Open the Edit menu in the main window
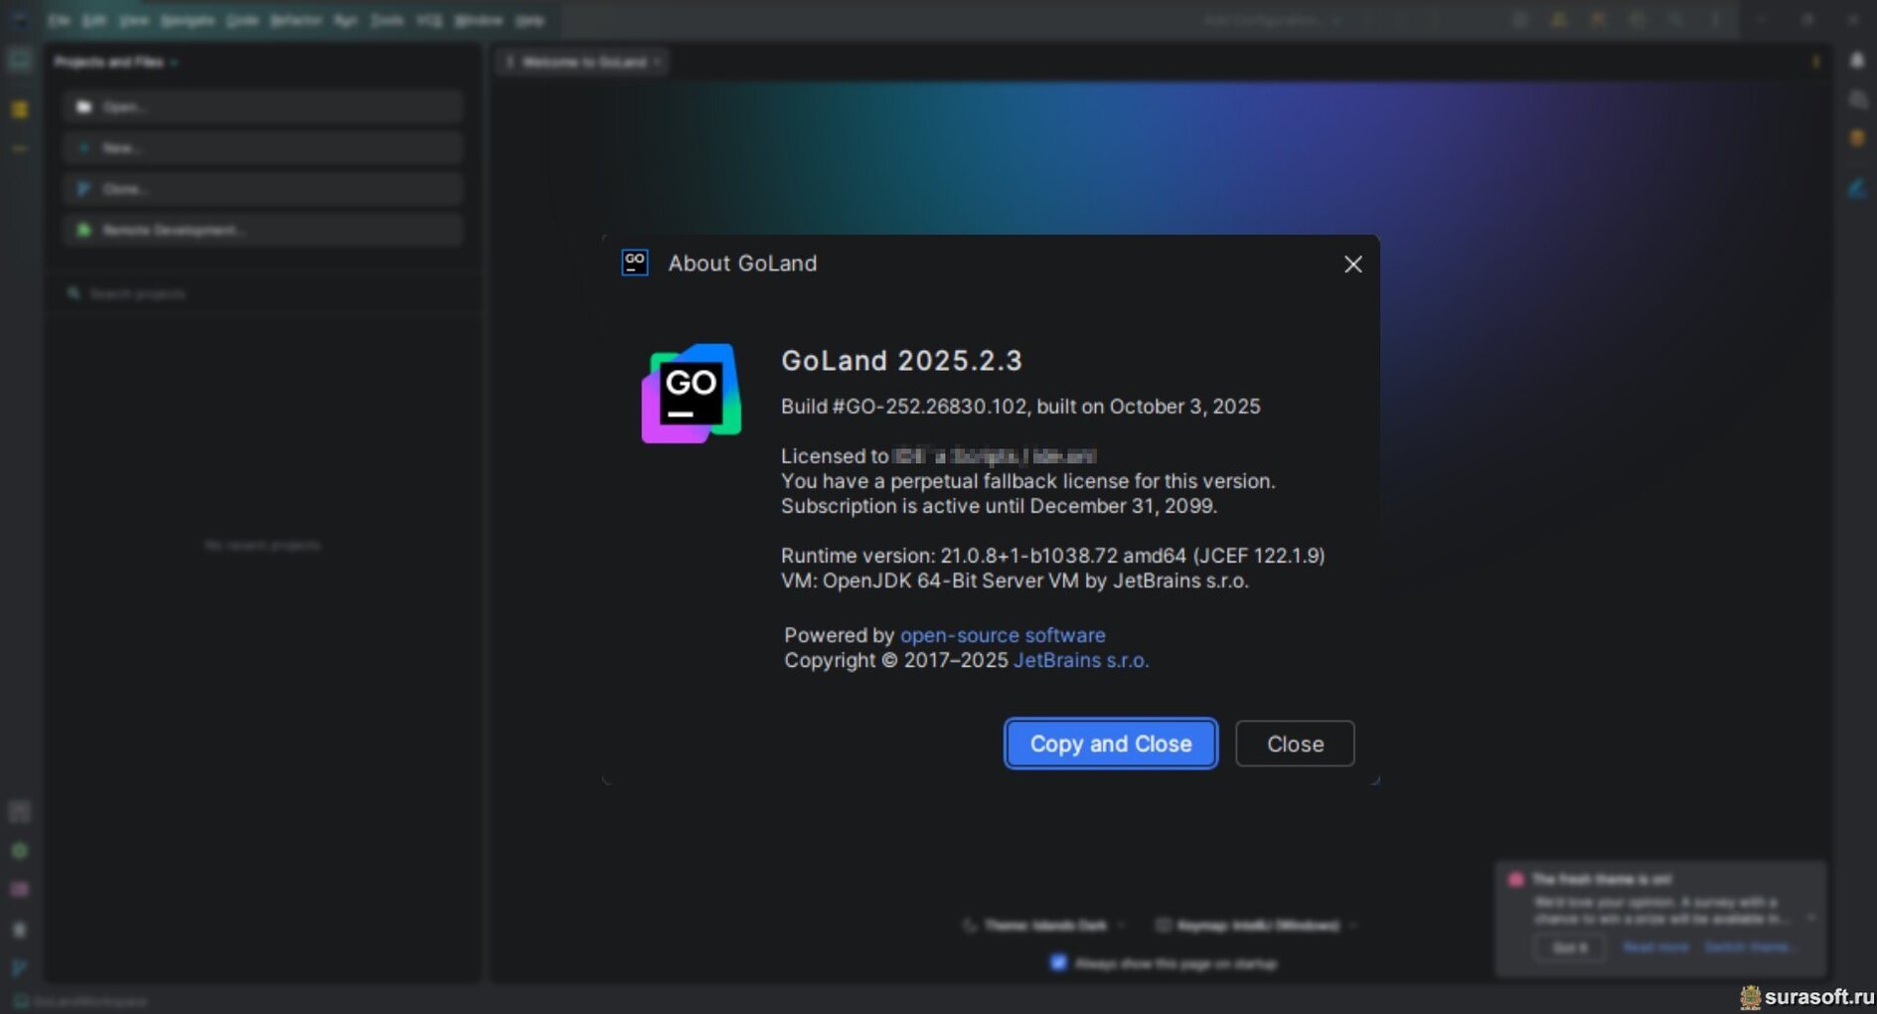 click(94, 20)
